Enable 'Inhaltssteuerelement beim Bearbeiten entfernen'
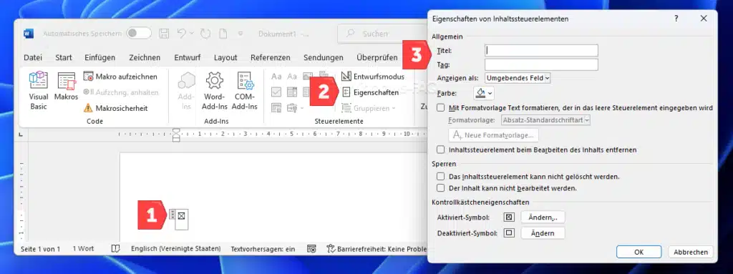The width and height of the screenshot is (733, 274). 440,150
